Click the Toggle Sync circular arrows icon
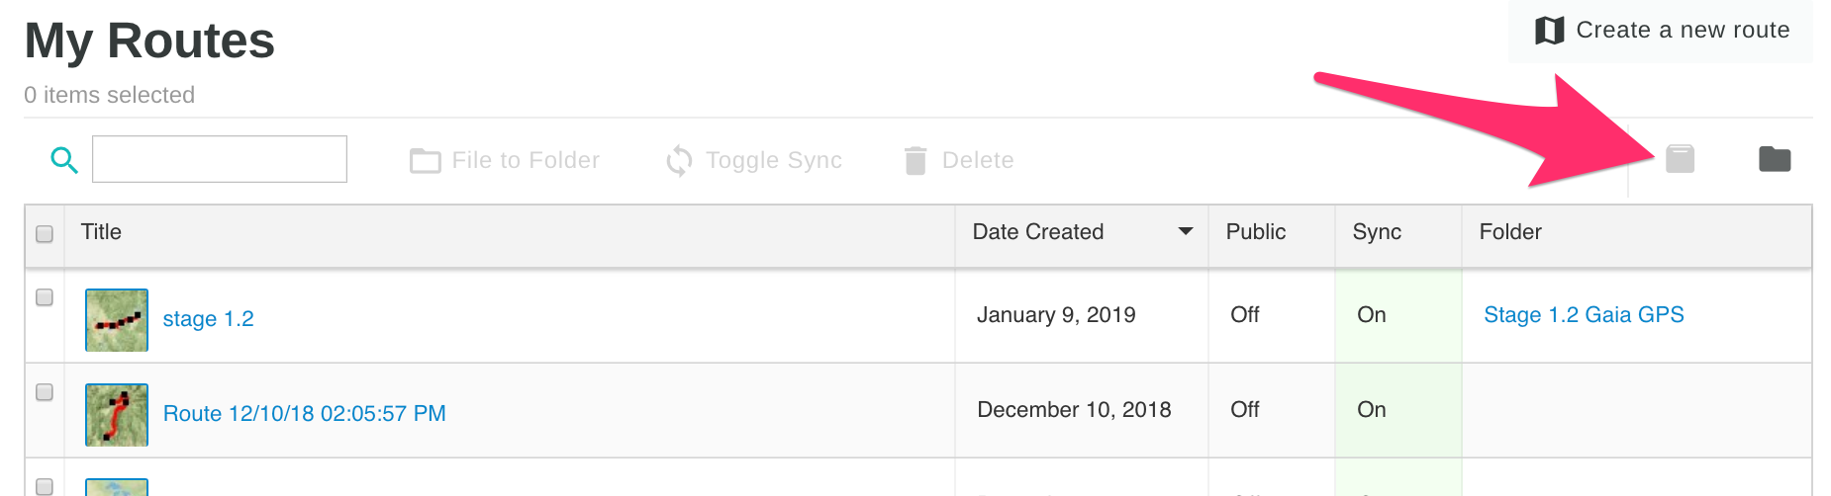 [x=679, y=160]
